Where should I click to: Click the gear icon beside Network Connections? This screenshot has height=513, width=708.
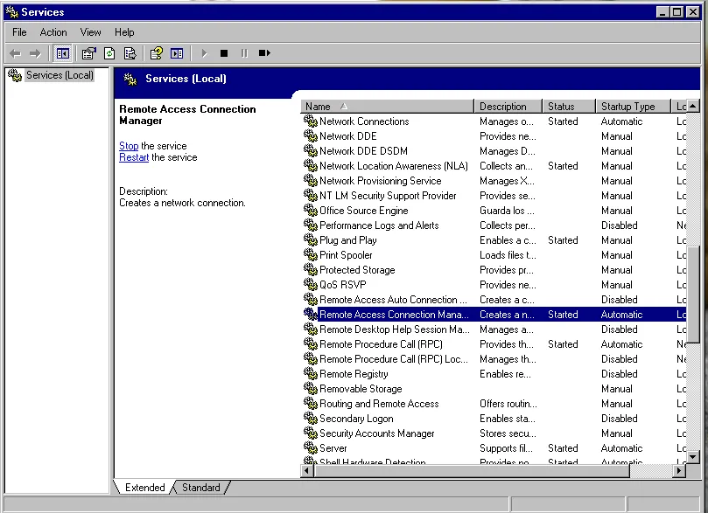pyautogui.click(x=310, y=121)
